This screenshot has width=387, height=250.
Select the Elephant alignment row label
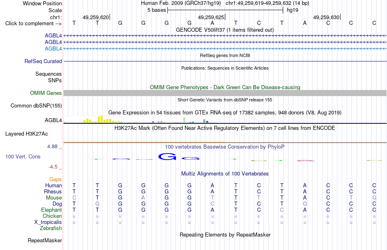(x=52, y=210)
